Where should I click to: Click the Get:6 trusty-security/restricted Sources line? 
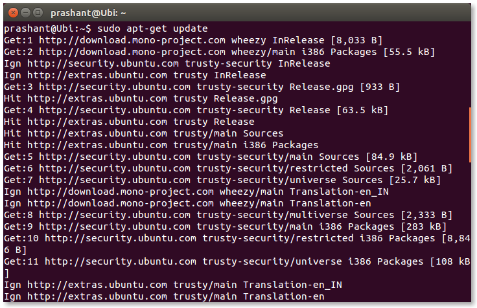pyautogui.click(x=228, y=168)
